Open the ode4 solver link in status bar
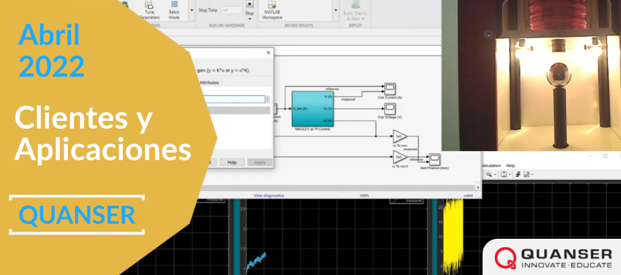Screen dimensions: 621x275 (468, 195)
